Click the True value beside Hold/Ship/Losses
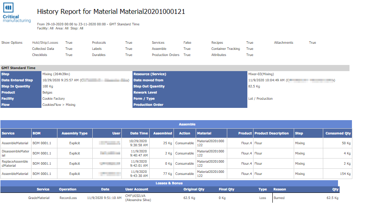This screenshot has width=370, height=208. coord(69,42)
